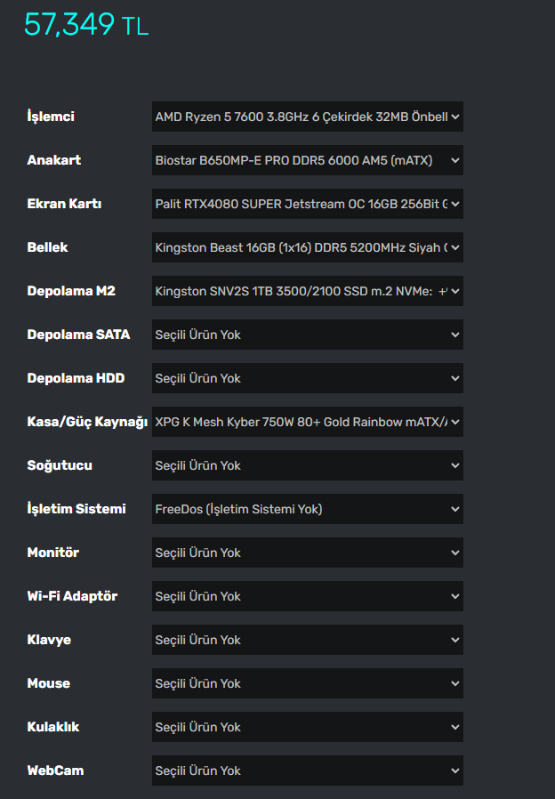The height and width of the screenshot is (799, 555).
Task: Open the Depolama M2 storage dropdown
Action: (x=307, y=291)
